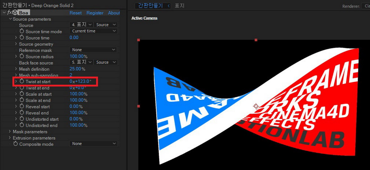Open Back face source's Source type dropdown
Viewport: 370px width, 170px height.
point(106,62)
